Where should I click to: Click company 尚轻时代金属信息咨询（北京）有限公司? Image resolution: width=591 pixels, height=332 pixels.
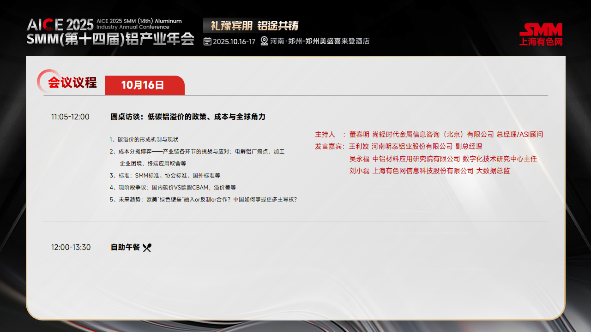(433, 135)
